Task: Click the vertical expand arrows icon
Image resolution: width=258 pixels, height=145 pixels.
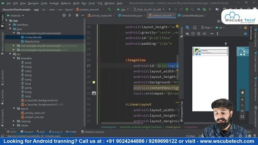Action: pyautogui.click(x=217, y=34)
